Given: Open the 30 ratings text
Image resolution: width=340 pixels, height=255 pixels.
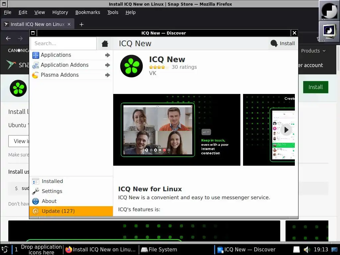Looking at the screenshot, I should [x=184, y=67].
